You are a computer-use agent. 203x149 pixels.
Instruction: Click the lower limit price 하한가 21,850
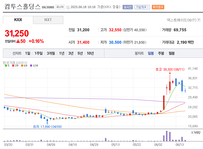coord(134,42)
